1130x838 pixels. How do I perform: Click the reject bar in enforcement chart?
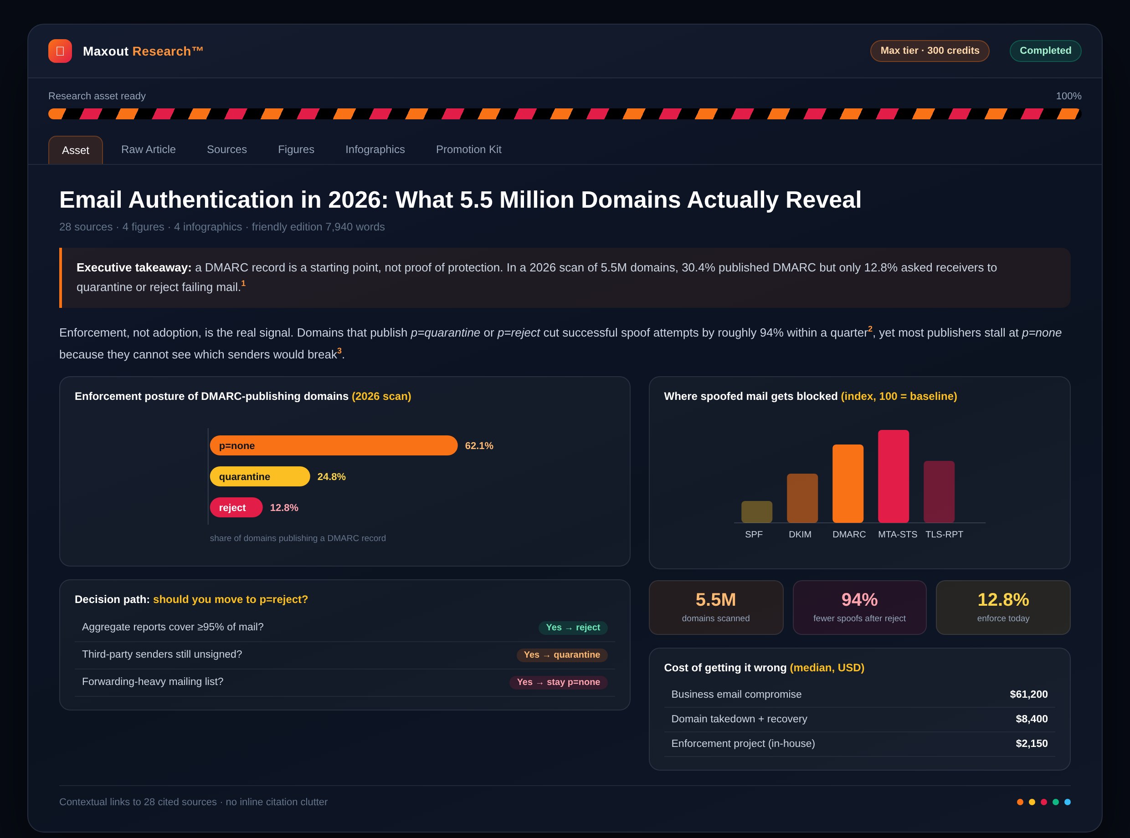(x=236, y=507)
